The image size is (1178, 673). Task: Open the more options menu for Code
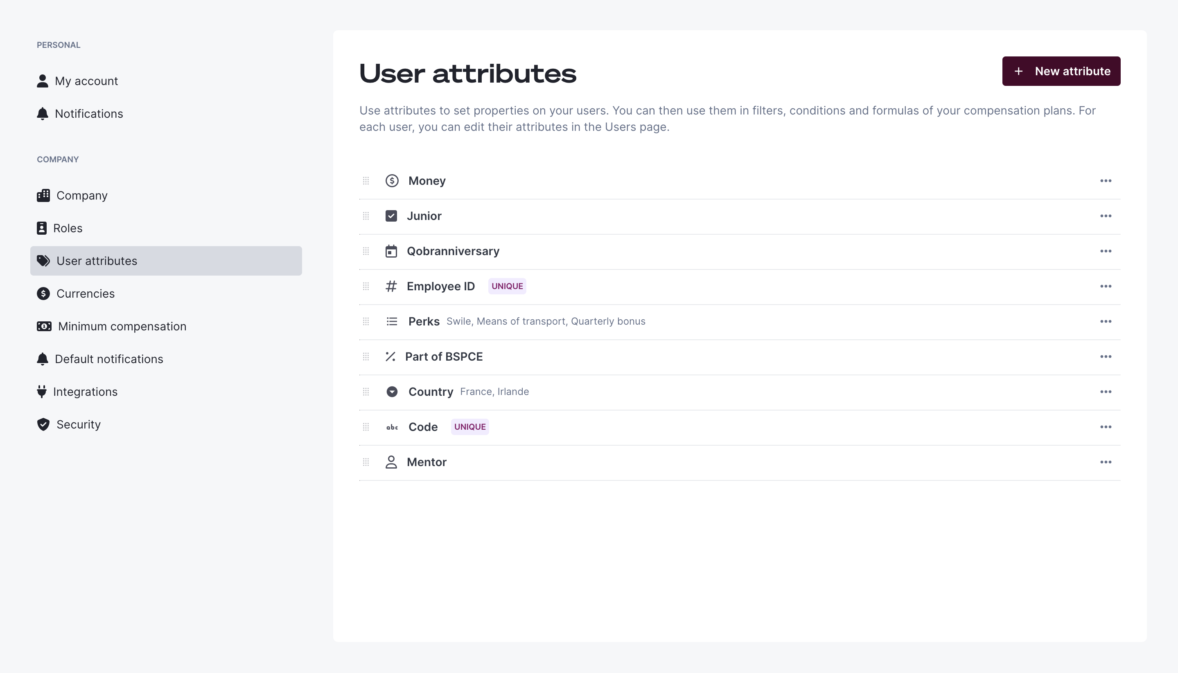1106,426
